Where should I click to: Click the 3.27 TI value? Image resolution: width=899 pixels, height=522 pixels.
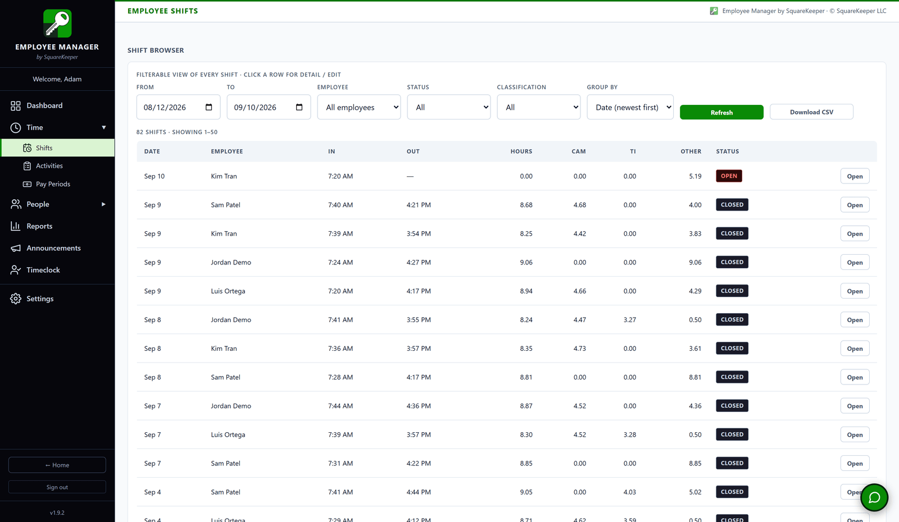pyautogui.click(x=630, y=320)
